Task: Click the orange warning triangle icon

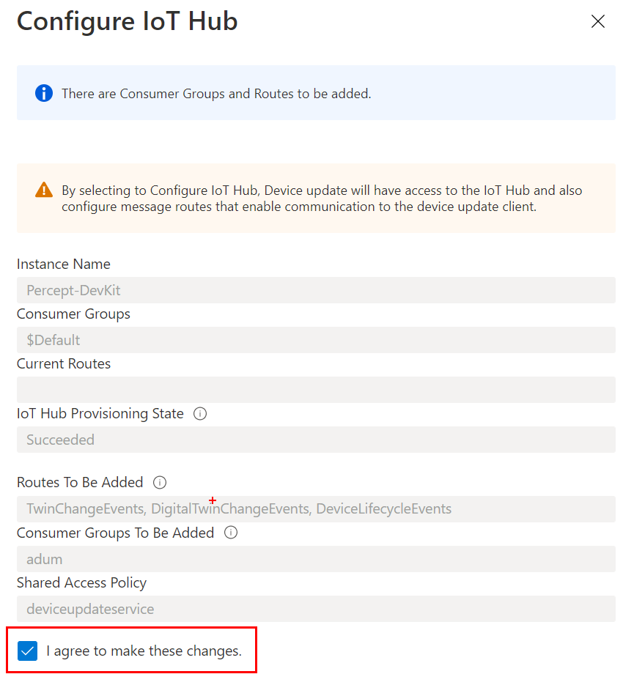Action: 44,190
